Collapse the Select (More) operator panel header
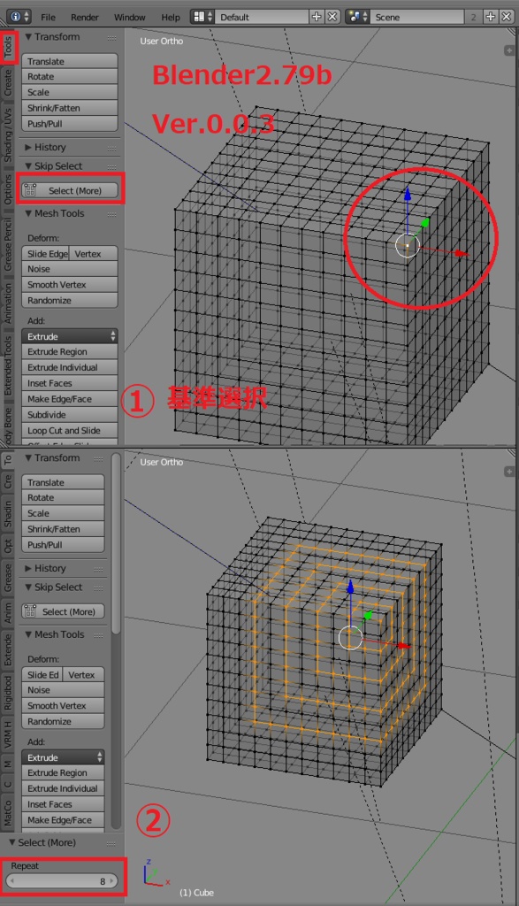The height and width of the screenshot is (906, 519). pos(46,842)
